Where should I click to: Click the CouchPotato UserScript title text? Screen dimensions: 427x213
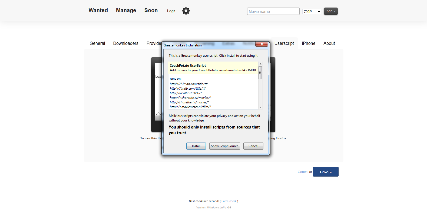[188, 66]
